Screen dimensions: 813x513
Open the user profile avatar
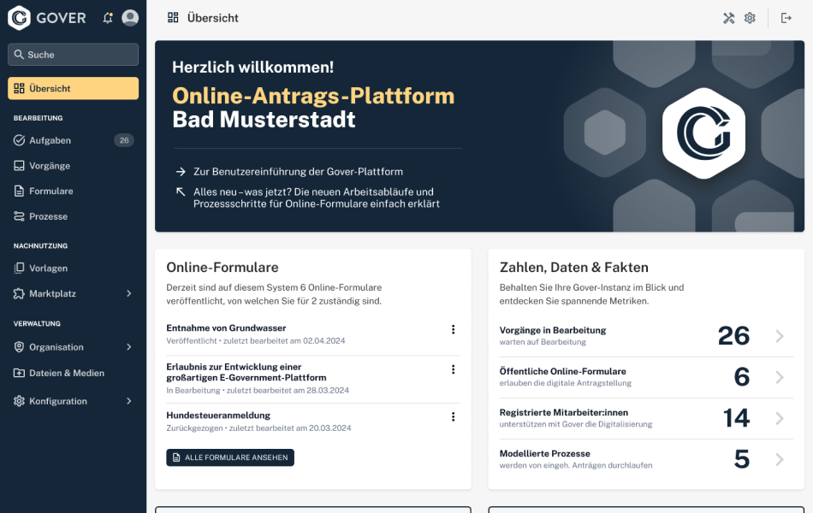130,18
